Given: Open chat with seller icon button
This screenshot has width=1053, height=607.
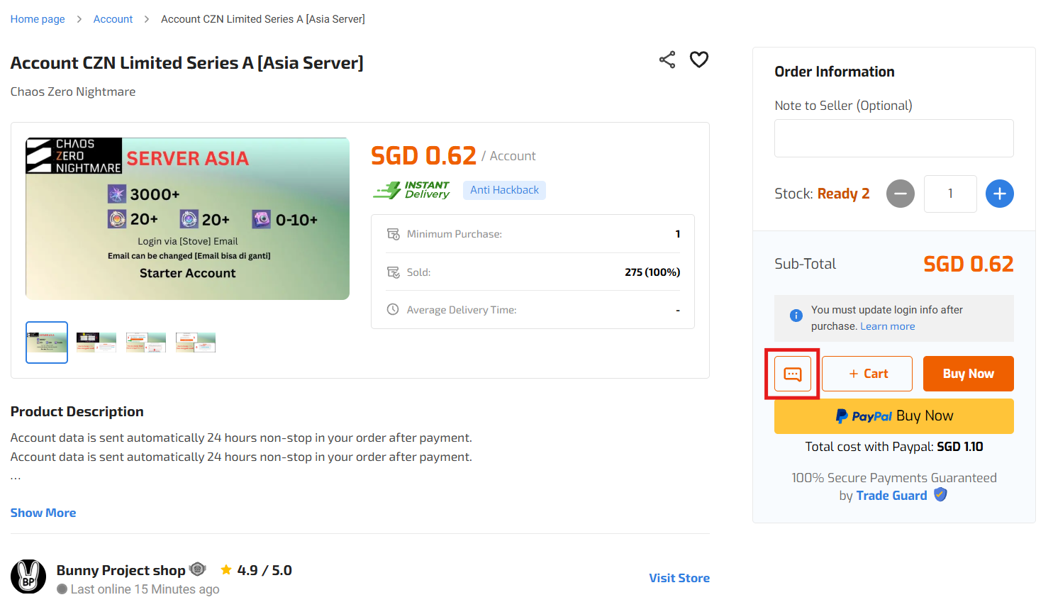Looking at the screenshot, I should 792,374.
